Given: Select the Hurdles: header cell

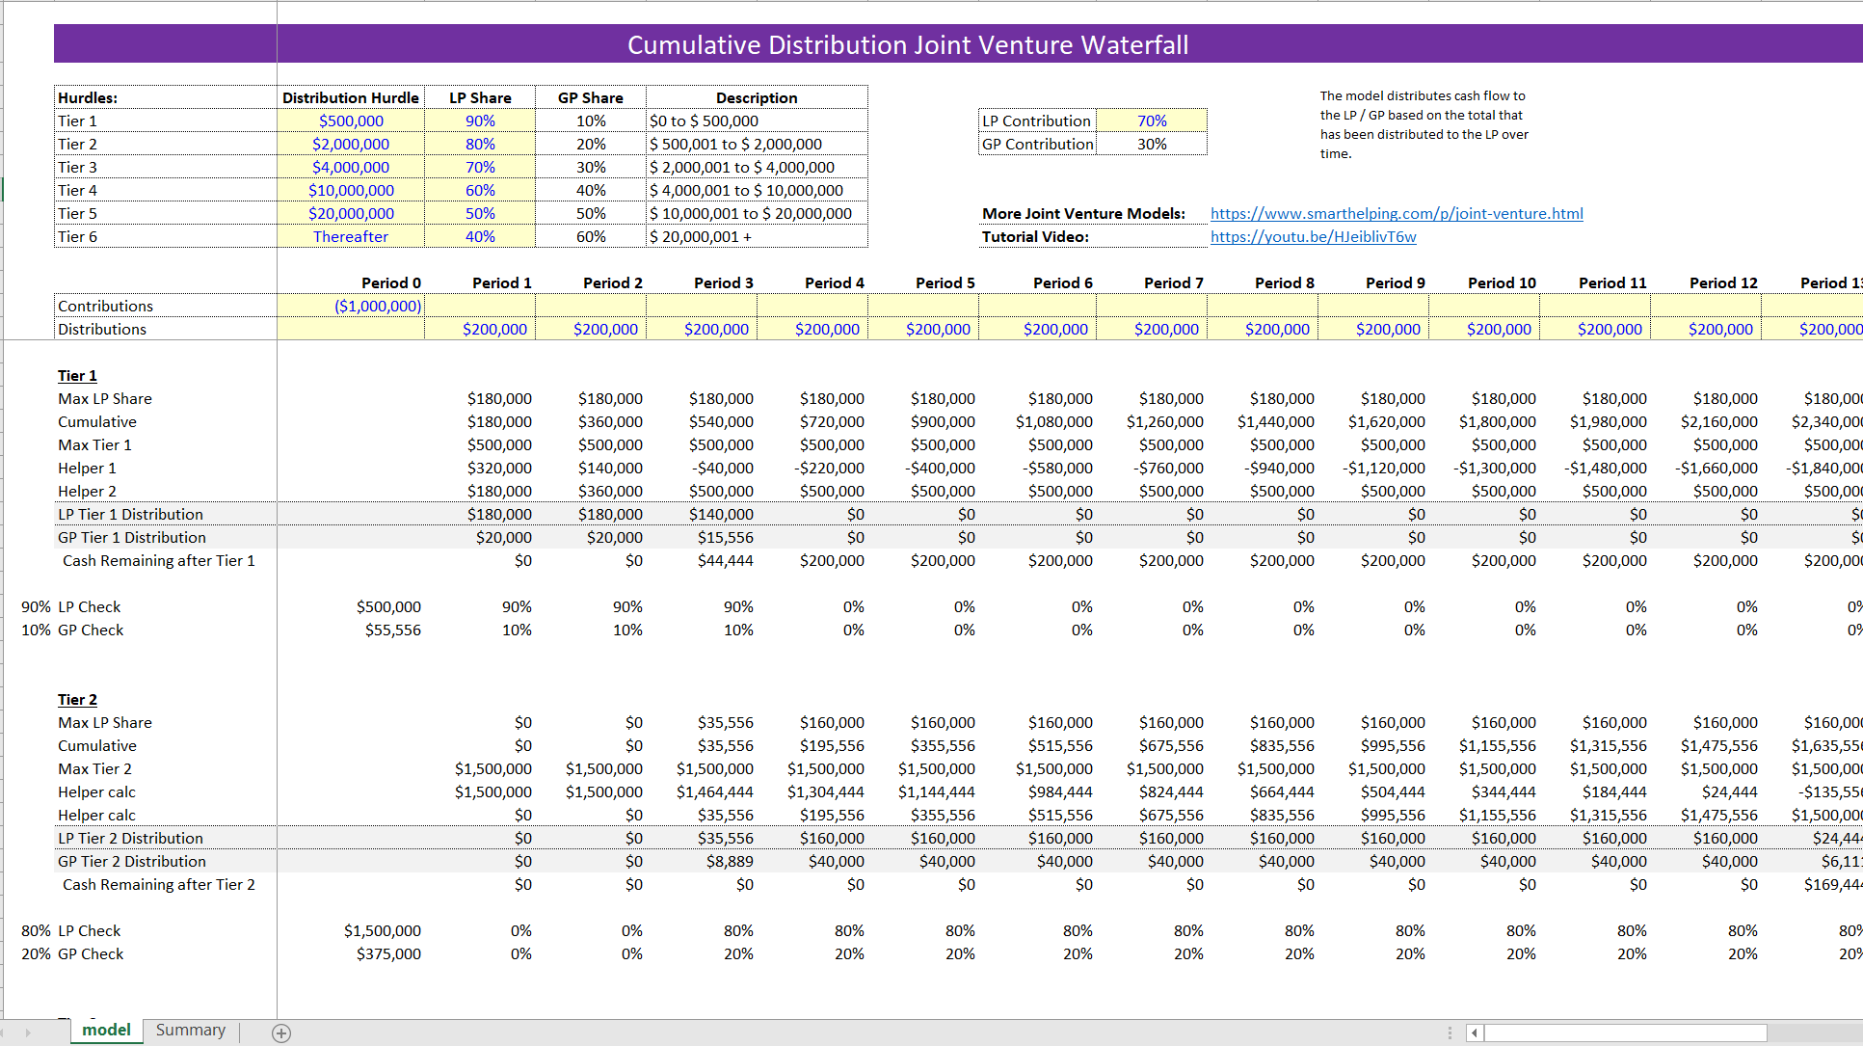Looking at the screenshot, I should tap(166, 97).
